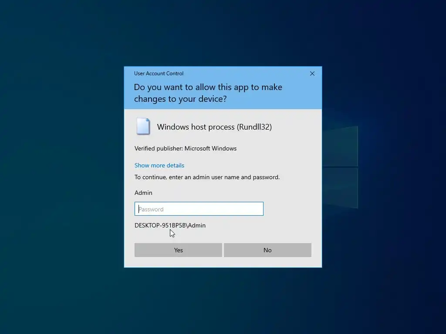This screenshot has width=446, height=334.
Task: Click the Admin user name label
Action: point(143,193)
